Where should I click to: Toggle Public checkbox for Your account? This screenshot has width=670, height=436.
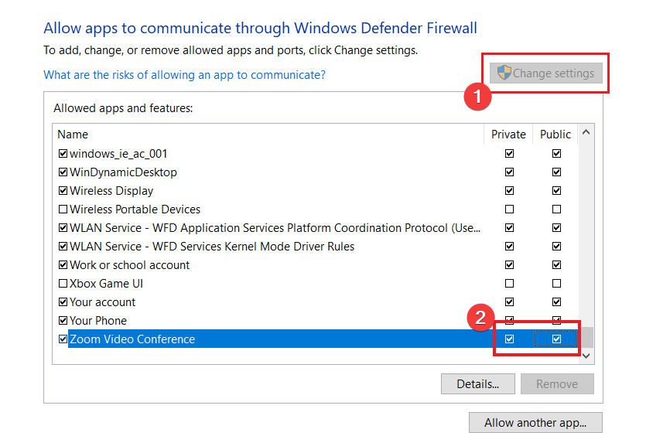(556, 302)
